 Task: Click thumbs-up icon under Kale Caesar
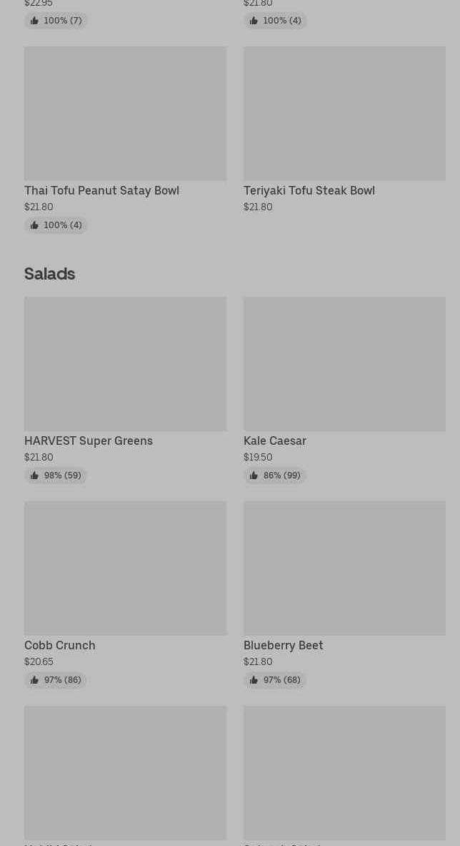[254, 476]
